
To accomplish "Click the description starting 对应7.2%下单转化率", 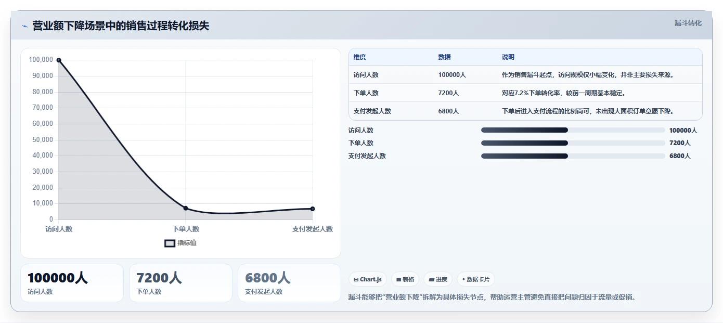I will [564, 93].
